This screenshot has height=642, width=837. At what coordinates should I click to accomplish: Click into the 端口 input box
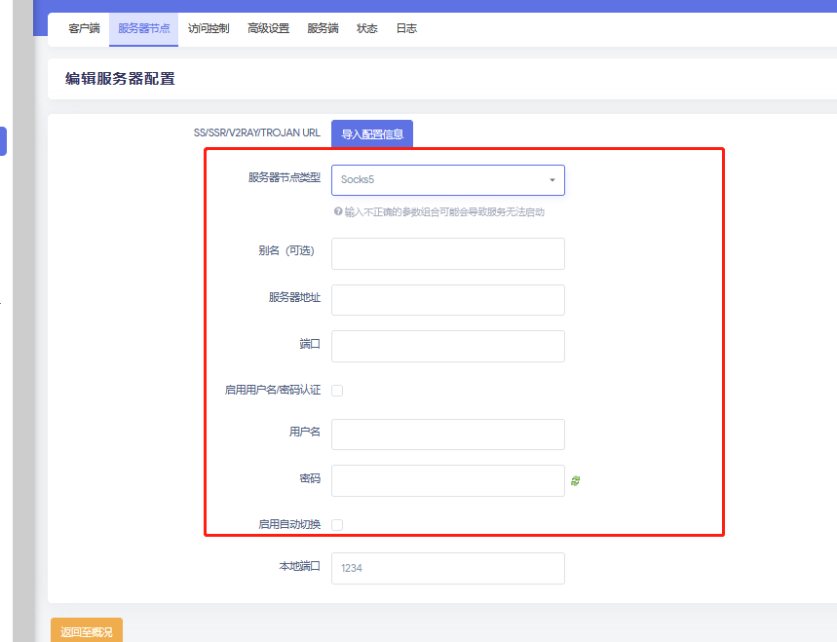coord(447,346)
